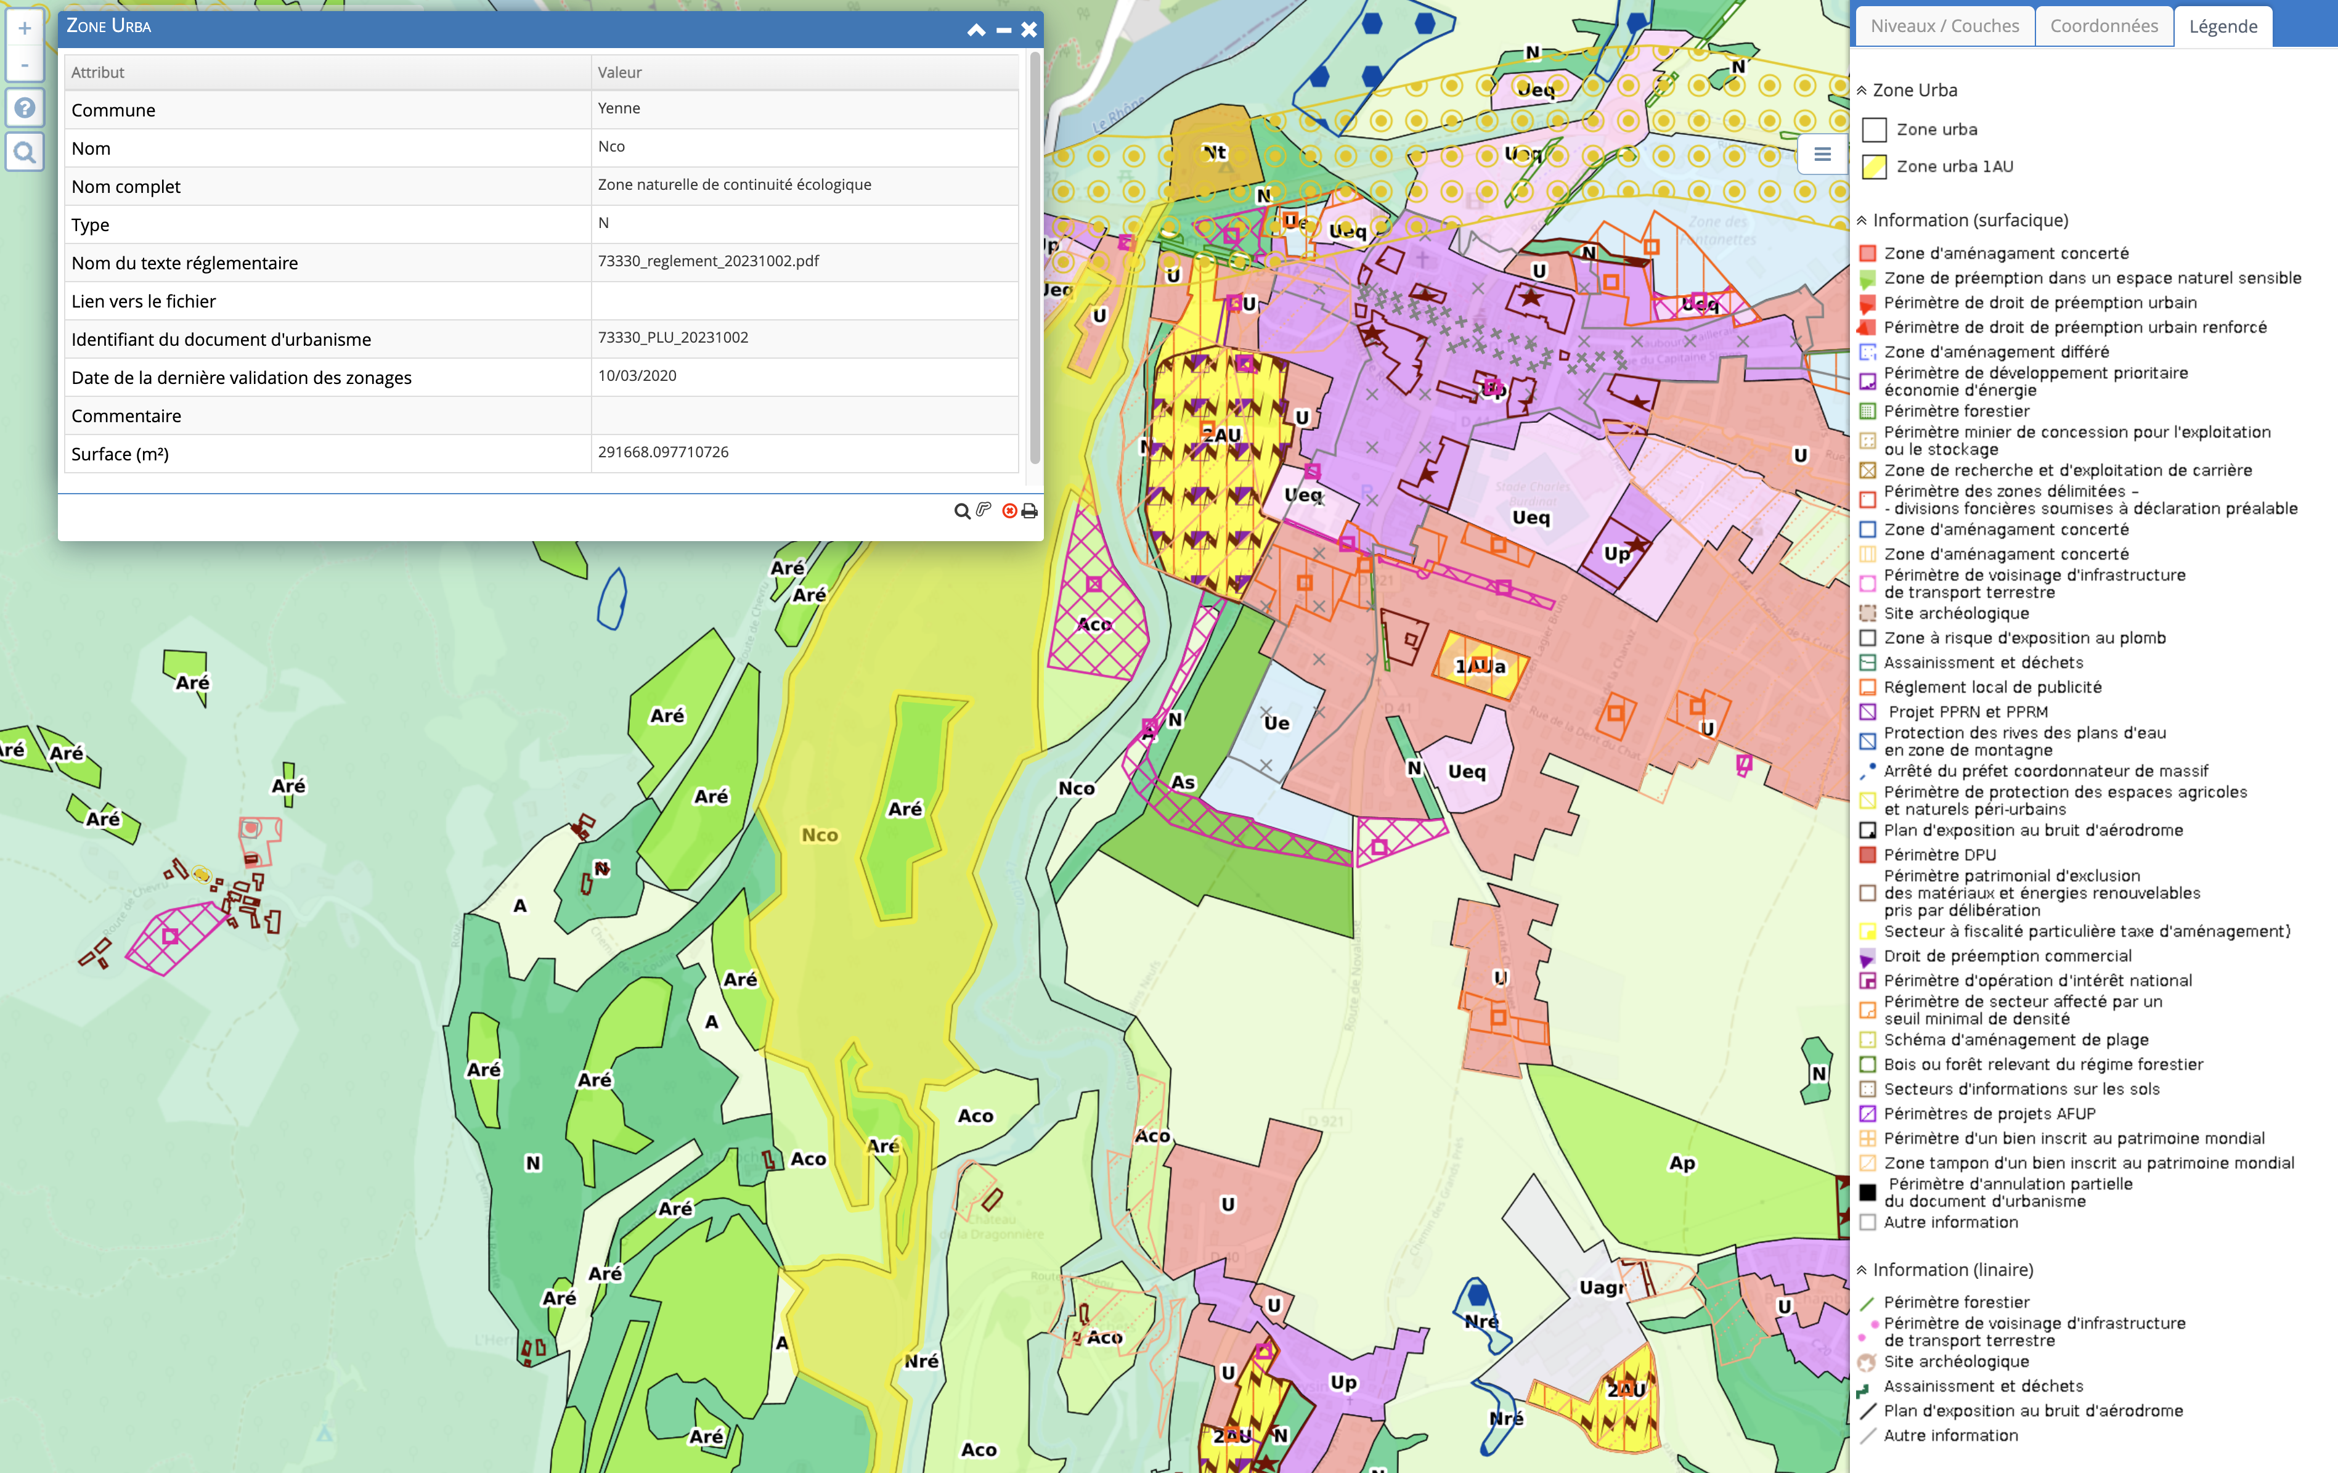Switch to the Niveaux / Couches tab
Screen dimensions: 2338x1473
[1944, 27]
